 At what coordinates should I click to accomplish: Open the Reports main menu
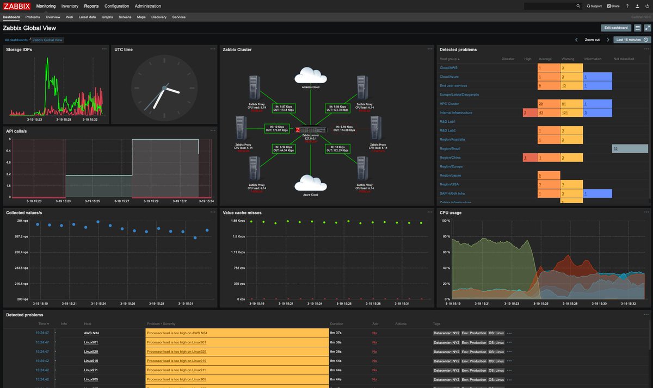click(x=91, y=6)
